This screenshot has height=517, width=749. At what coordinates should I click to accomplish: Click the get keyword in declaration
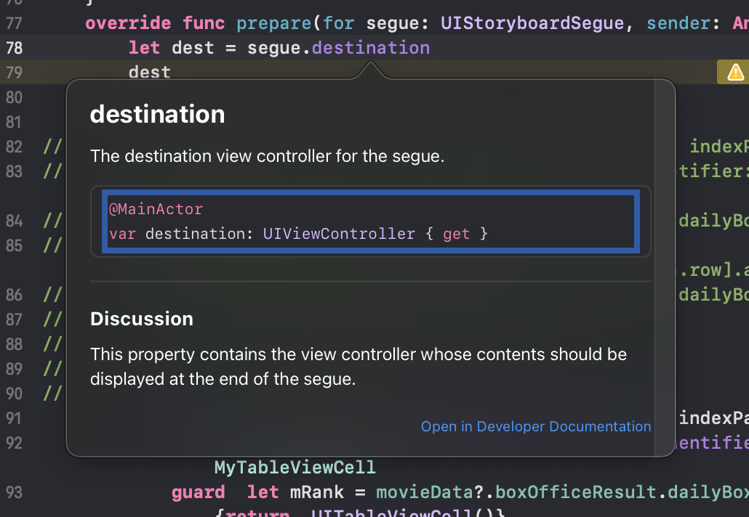[x=456, y=235]
